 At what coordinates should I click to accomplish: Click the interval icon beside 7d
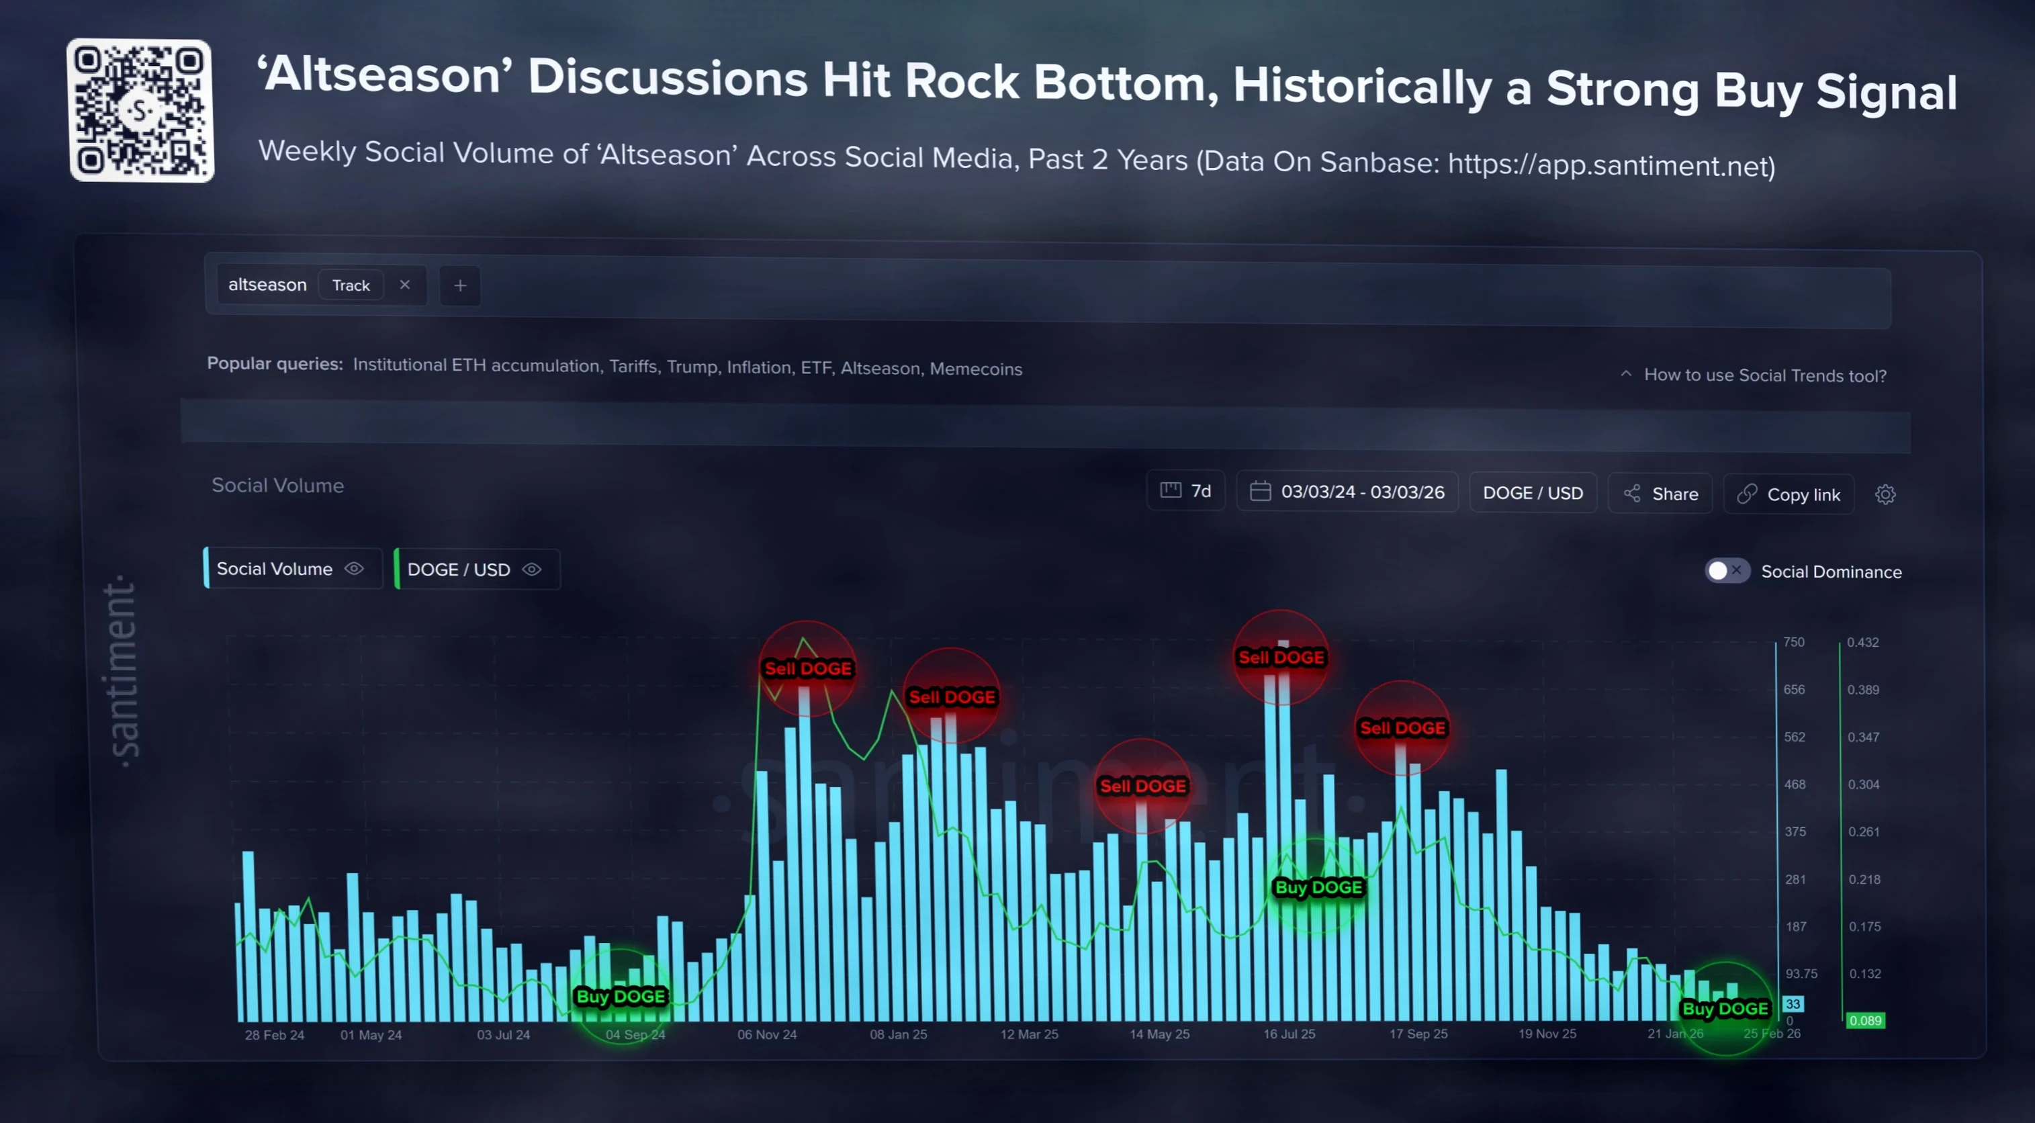[x=1170, y=490]
